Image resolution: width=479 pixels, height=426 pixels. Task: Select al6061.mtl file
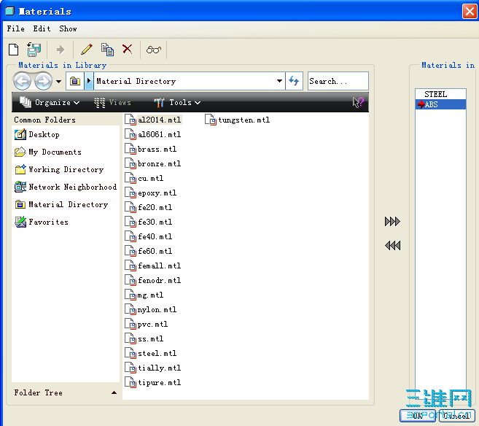click(153, 134)
